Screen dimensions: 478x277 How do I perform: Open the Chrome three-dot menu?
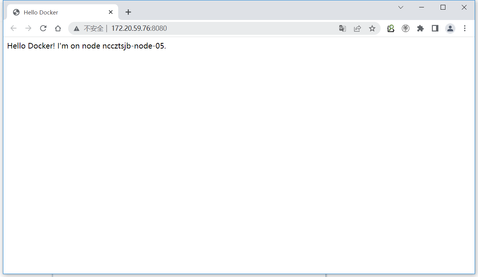coord(465,29)
